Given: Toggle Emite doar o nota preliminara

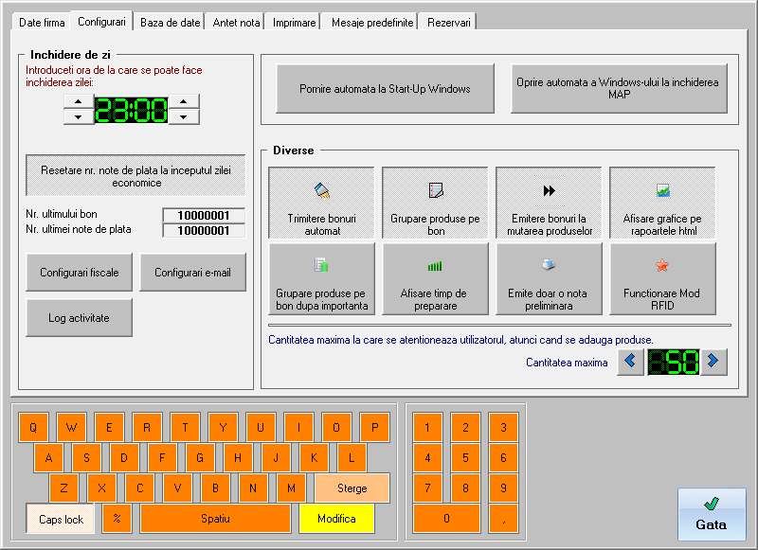Looking at the screenshot, I should click(549, 278).
